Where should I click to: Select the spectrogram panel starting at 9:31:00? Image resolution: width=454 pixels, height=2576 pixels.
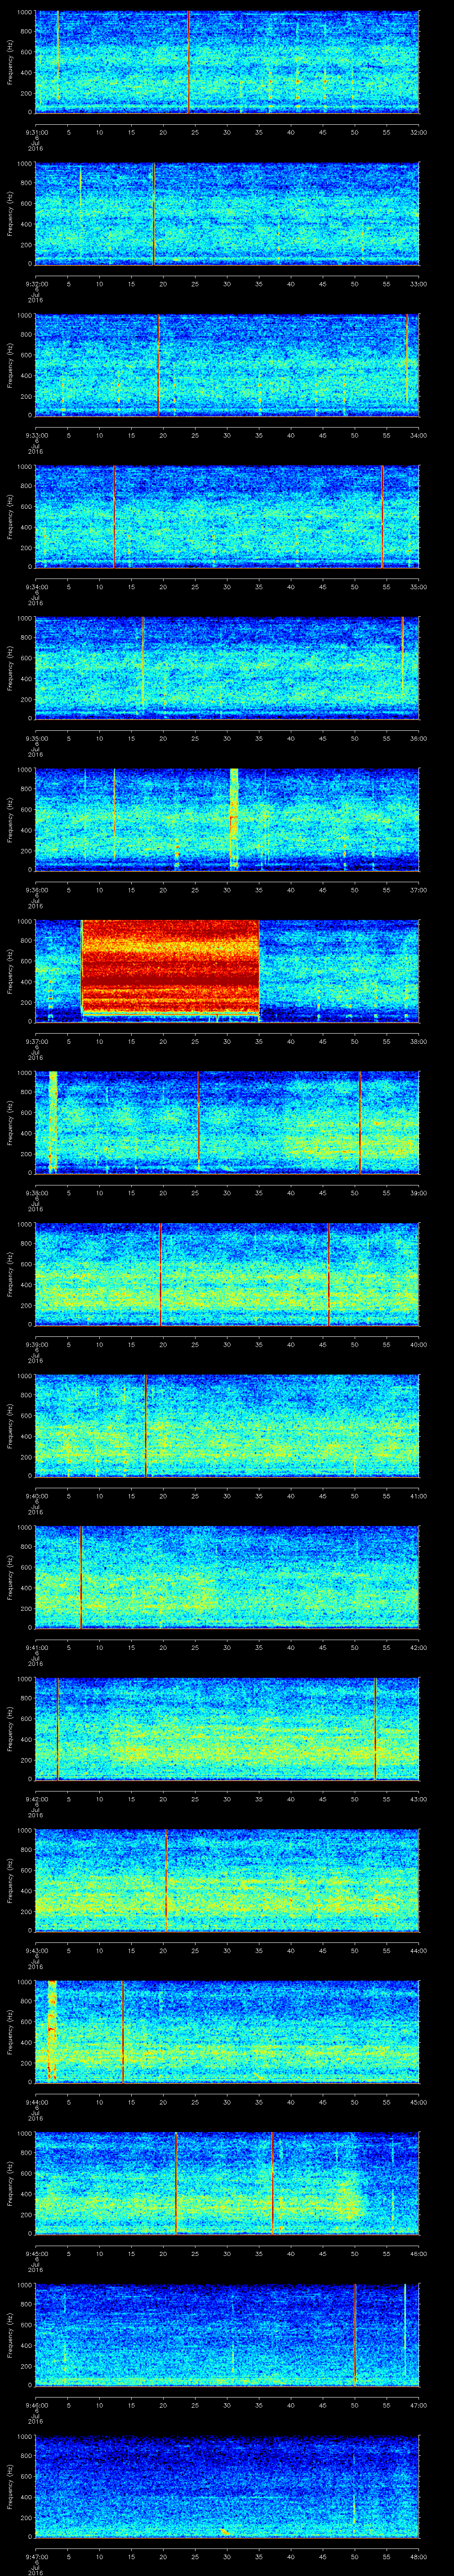click(227, 62)
